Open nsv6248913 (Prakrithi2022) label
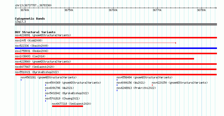This screenshot has width=224, height=116. click(x=136, y=88)
